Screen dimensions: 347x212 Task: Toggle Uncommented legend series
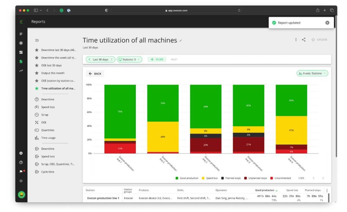click(x=280, y=178)
